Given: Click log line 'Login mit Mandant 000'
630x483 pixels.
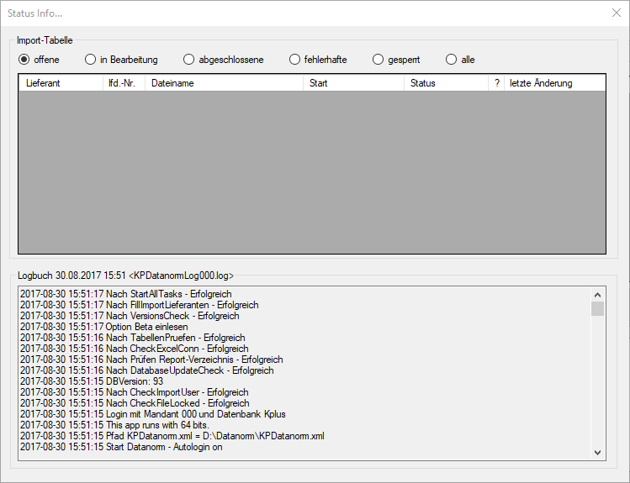Looking at the screenshot, I should 153,414.
